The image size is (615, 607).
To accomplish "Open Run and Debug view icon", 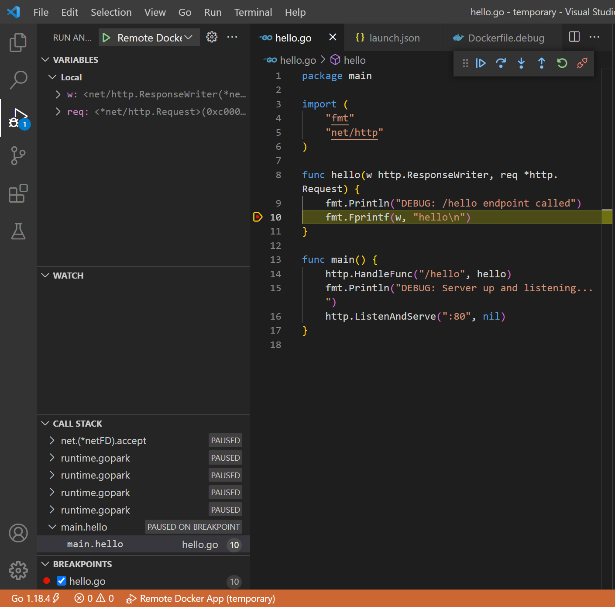I will [x=18, y=118].
